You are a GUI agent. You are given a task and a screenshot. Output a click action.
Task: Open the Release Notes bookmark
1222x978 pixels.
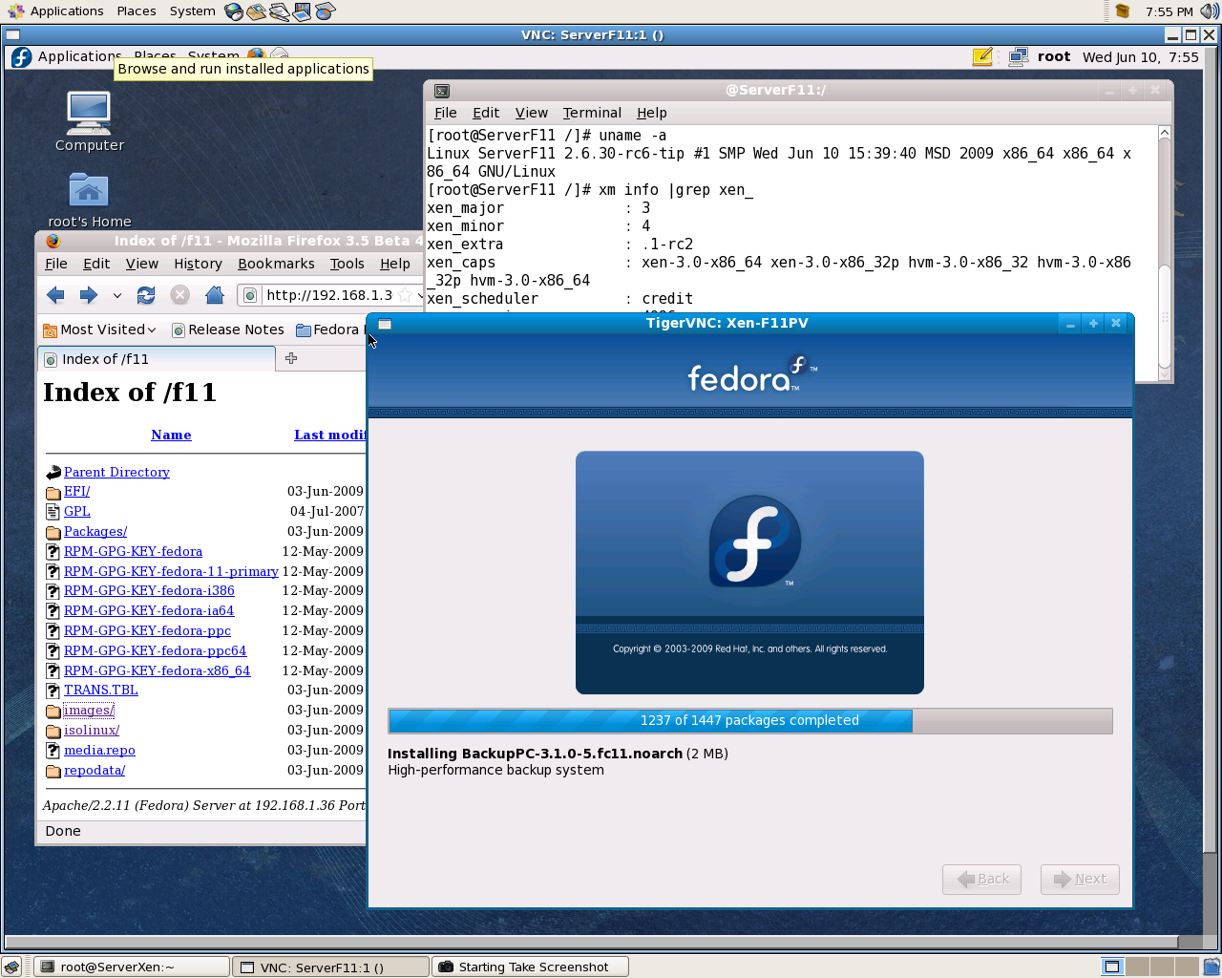click(227, 330)
